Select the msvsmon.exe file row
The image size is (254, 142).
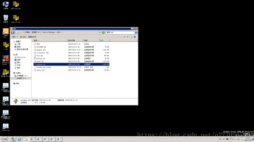point(71,65)
